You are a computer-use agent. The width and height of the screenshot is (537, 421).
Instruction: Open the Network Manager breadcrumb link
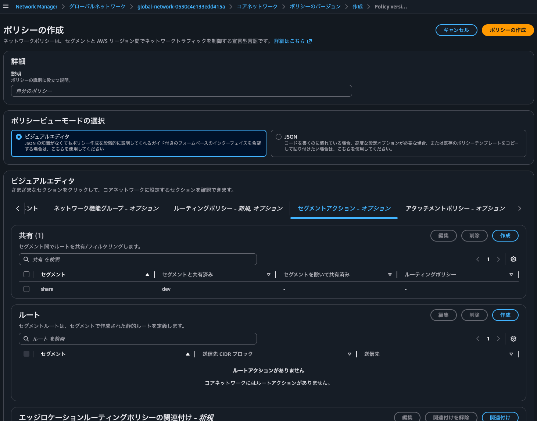pos(36,6)
